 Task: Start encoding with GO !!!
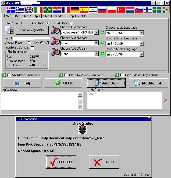[x=63, y=83]
